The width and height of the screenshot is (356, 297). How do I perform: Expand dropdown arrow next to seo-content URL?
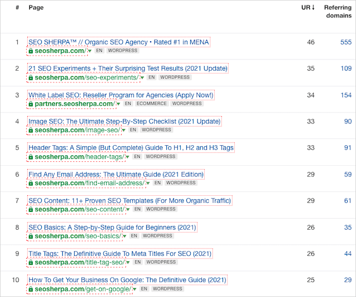click(128, 209)
